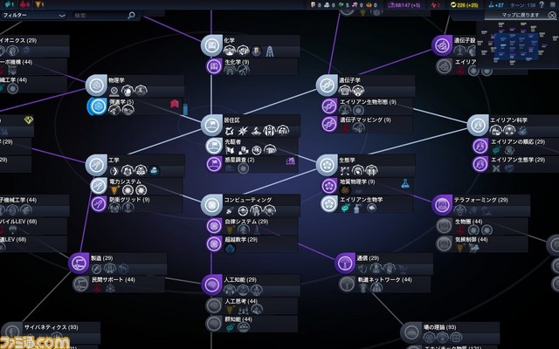Click the エイリアン生態学 (29) label
559x349 pixels.
[x=518, y=160]
